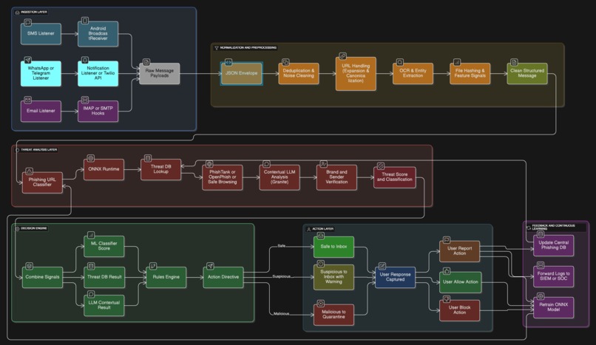The image size is (596, 345).
Task: Click the Ingestion Layer group label
Action: point(34,12)
